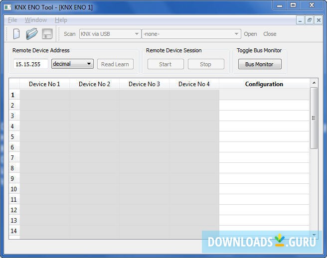Minimize the main KNX ENO Tool window
The height and width of the screenshot is (258, 327).
(x=280, y=5)
